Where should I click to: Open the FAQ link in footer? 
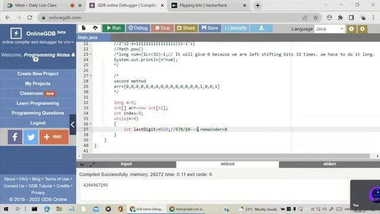(x=24, y=179)
